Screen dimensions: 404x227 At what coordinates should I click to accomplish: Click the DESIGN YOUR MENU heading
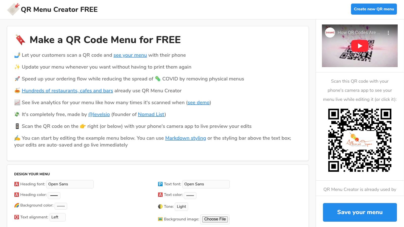(x=32, y=174)
